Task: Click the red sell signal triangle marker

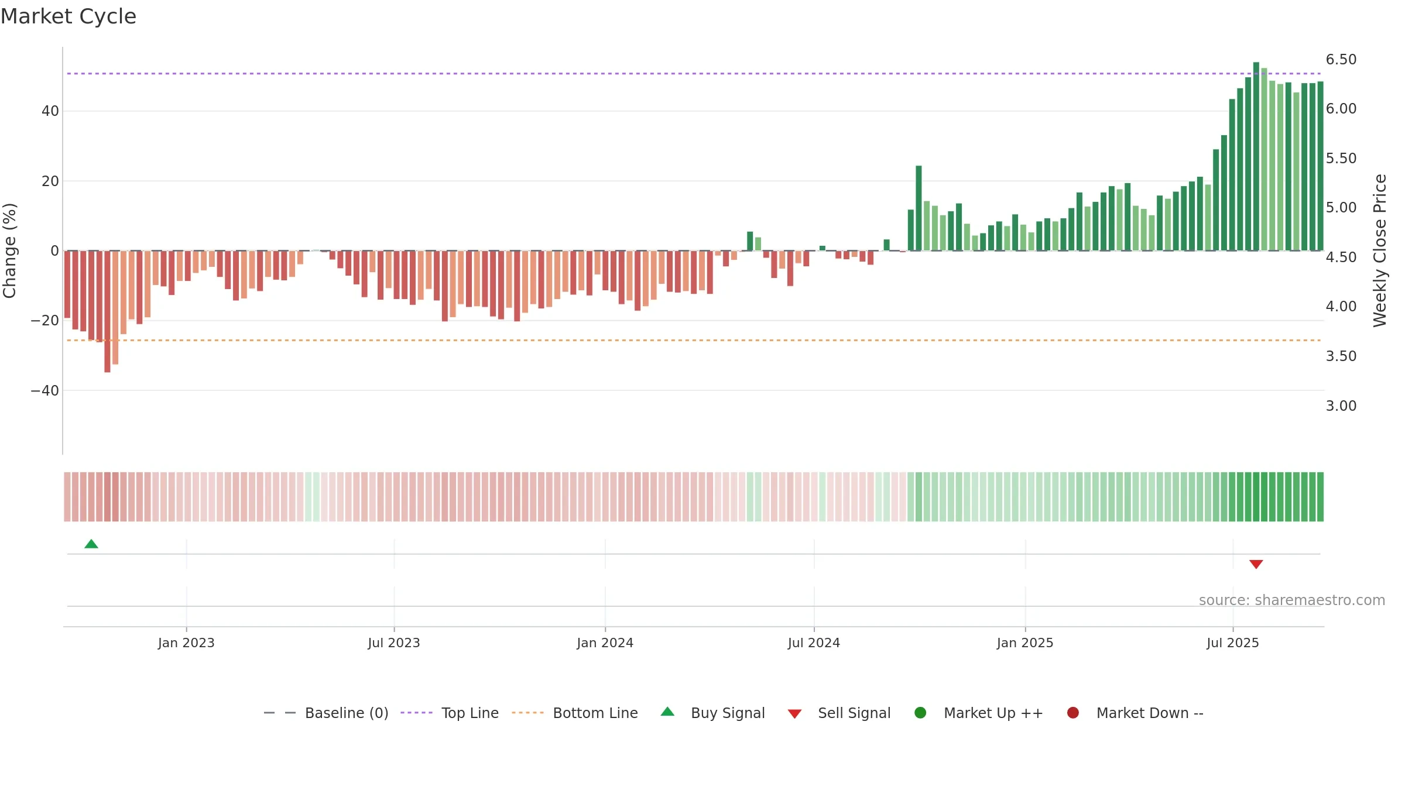Action: [x=1256, y=564]
